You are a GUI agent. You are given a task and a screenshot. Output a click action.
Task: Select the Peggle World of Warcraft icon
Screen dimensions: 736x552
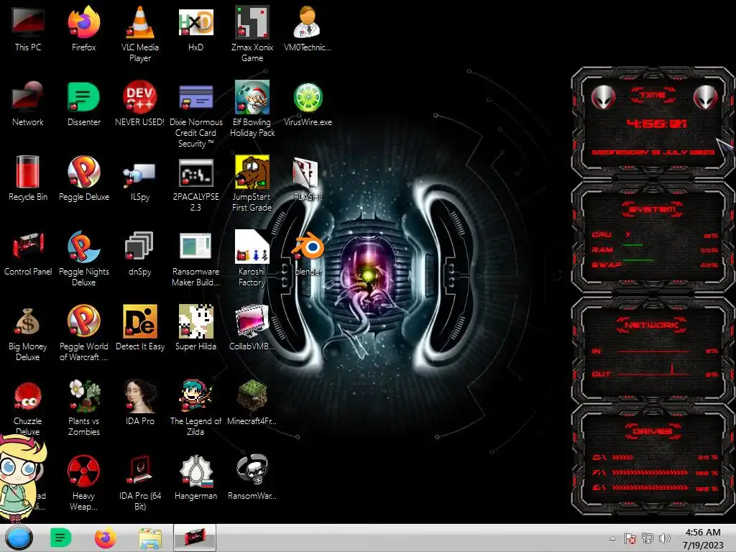[x=83, y=333]
